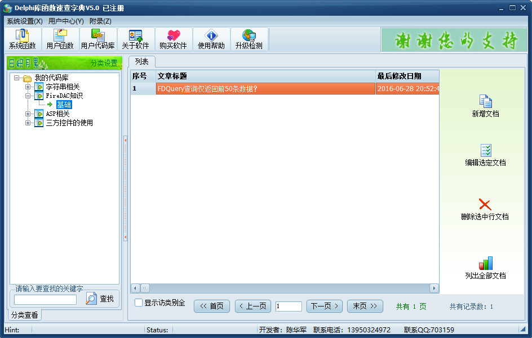
Task: Click the 文章标题 column header
Action: click(x=265, y=76)
